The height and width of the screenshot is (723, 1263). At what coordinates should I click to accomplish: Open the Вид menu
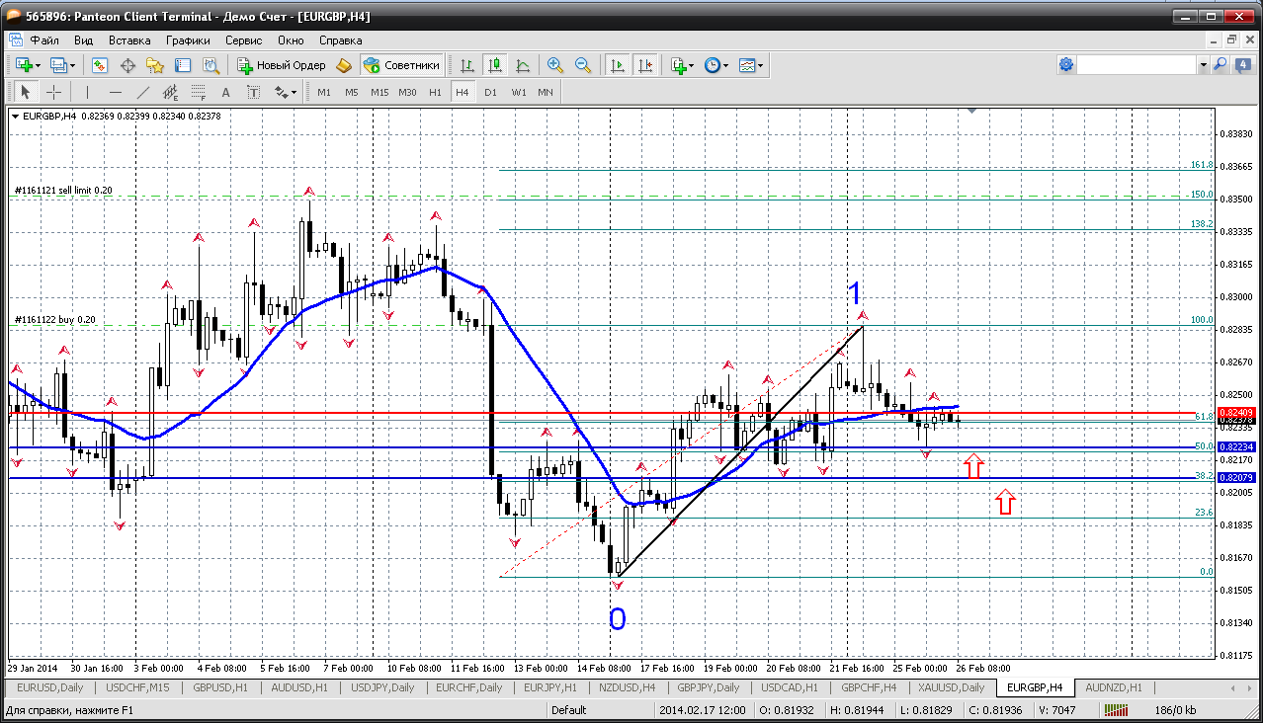point(84,40)
